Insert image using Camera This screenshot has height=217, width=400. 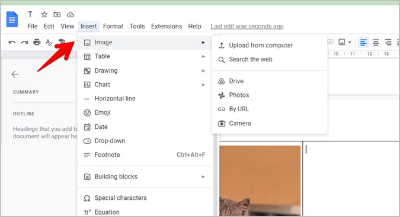pyautogui.click(x=270, y=124)
